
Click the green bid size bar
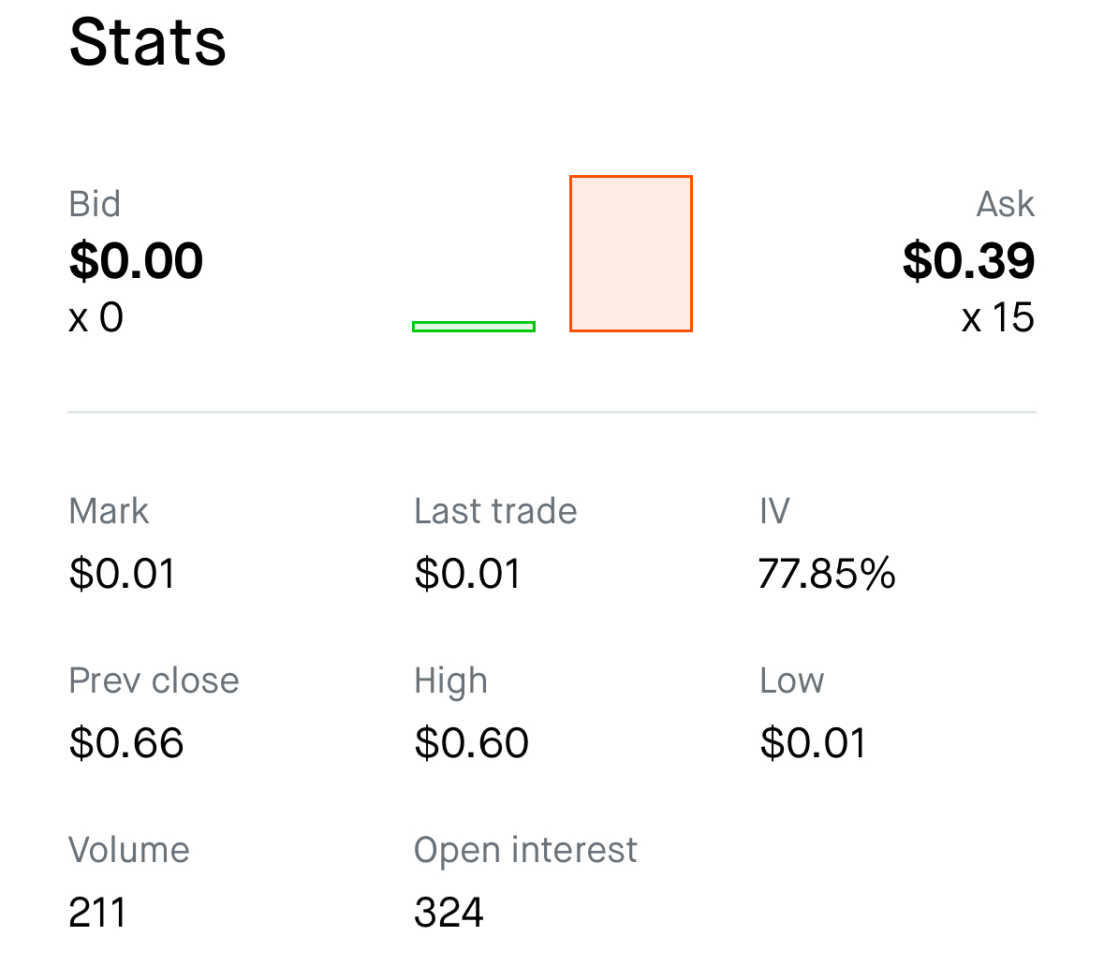pyautogui.click(x=474, y=327)
